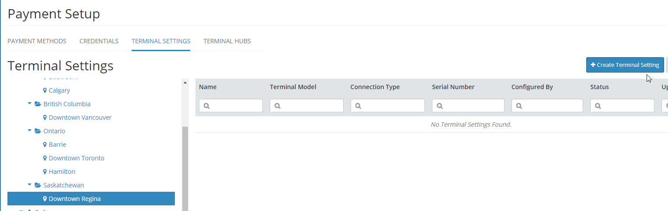Click the Hamilton location pin icon
Viewport: 668px width, 211px height.
coord(45,172)
